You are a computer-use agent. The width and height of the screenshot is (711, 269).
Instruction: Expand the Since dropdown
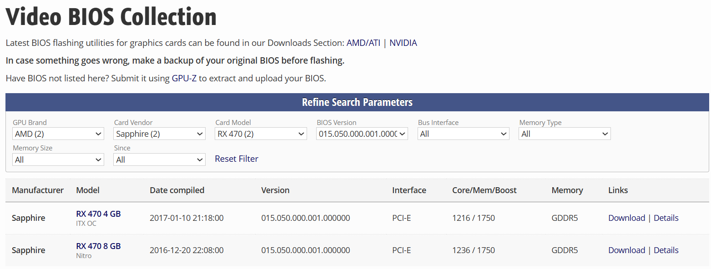(x=159, y=160)
